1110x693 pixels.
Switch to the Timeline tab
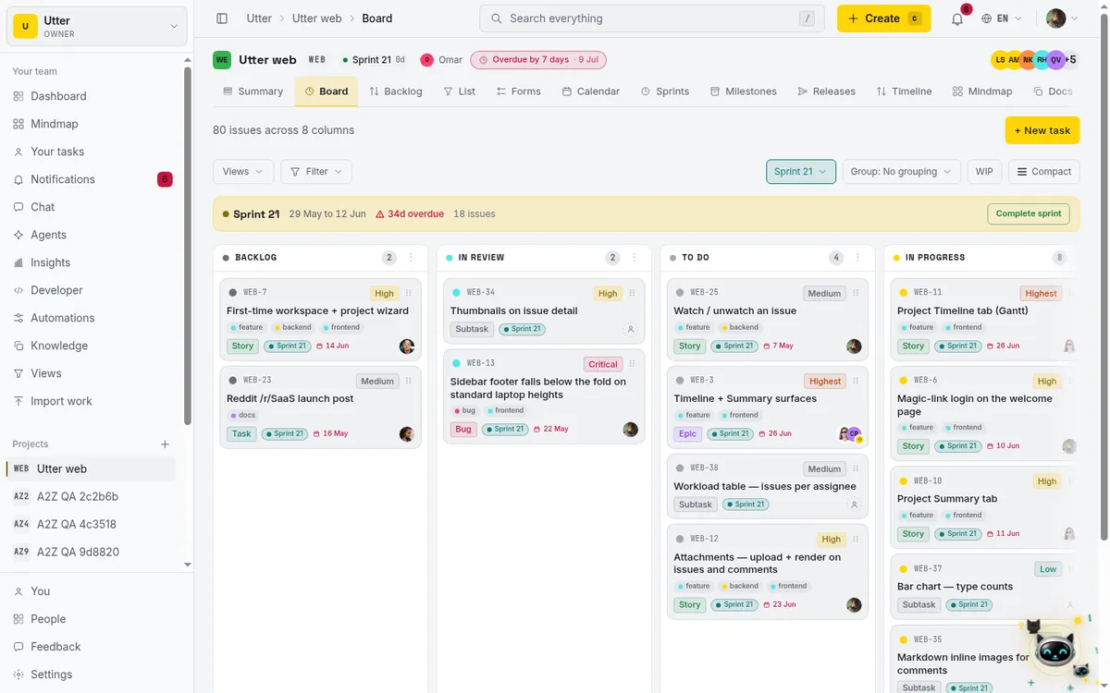tap(904, 91)
